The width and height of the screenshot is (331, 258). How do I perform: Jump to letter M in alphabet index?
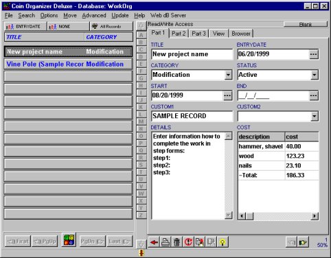pyautogui.click(x=141, y=121)
